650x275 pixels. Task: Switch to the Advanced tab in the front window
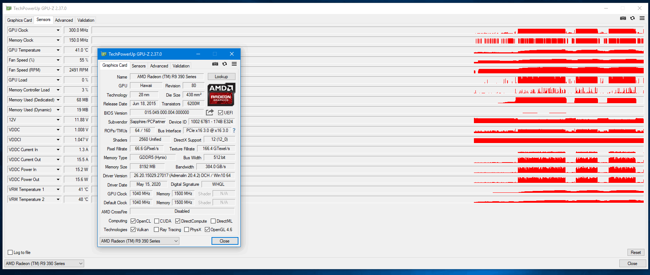tap(159, 66)
